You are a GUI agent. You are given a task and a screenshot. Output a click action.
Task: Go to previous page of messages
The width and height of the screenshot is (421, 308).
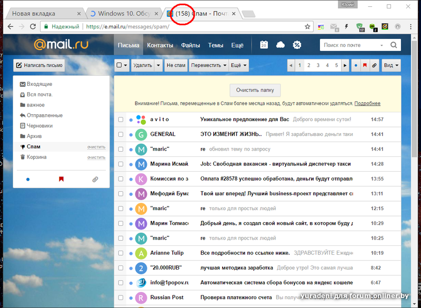click(291, 65)
